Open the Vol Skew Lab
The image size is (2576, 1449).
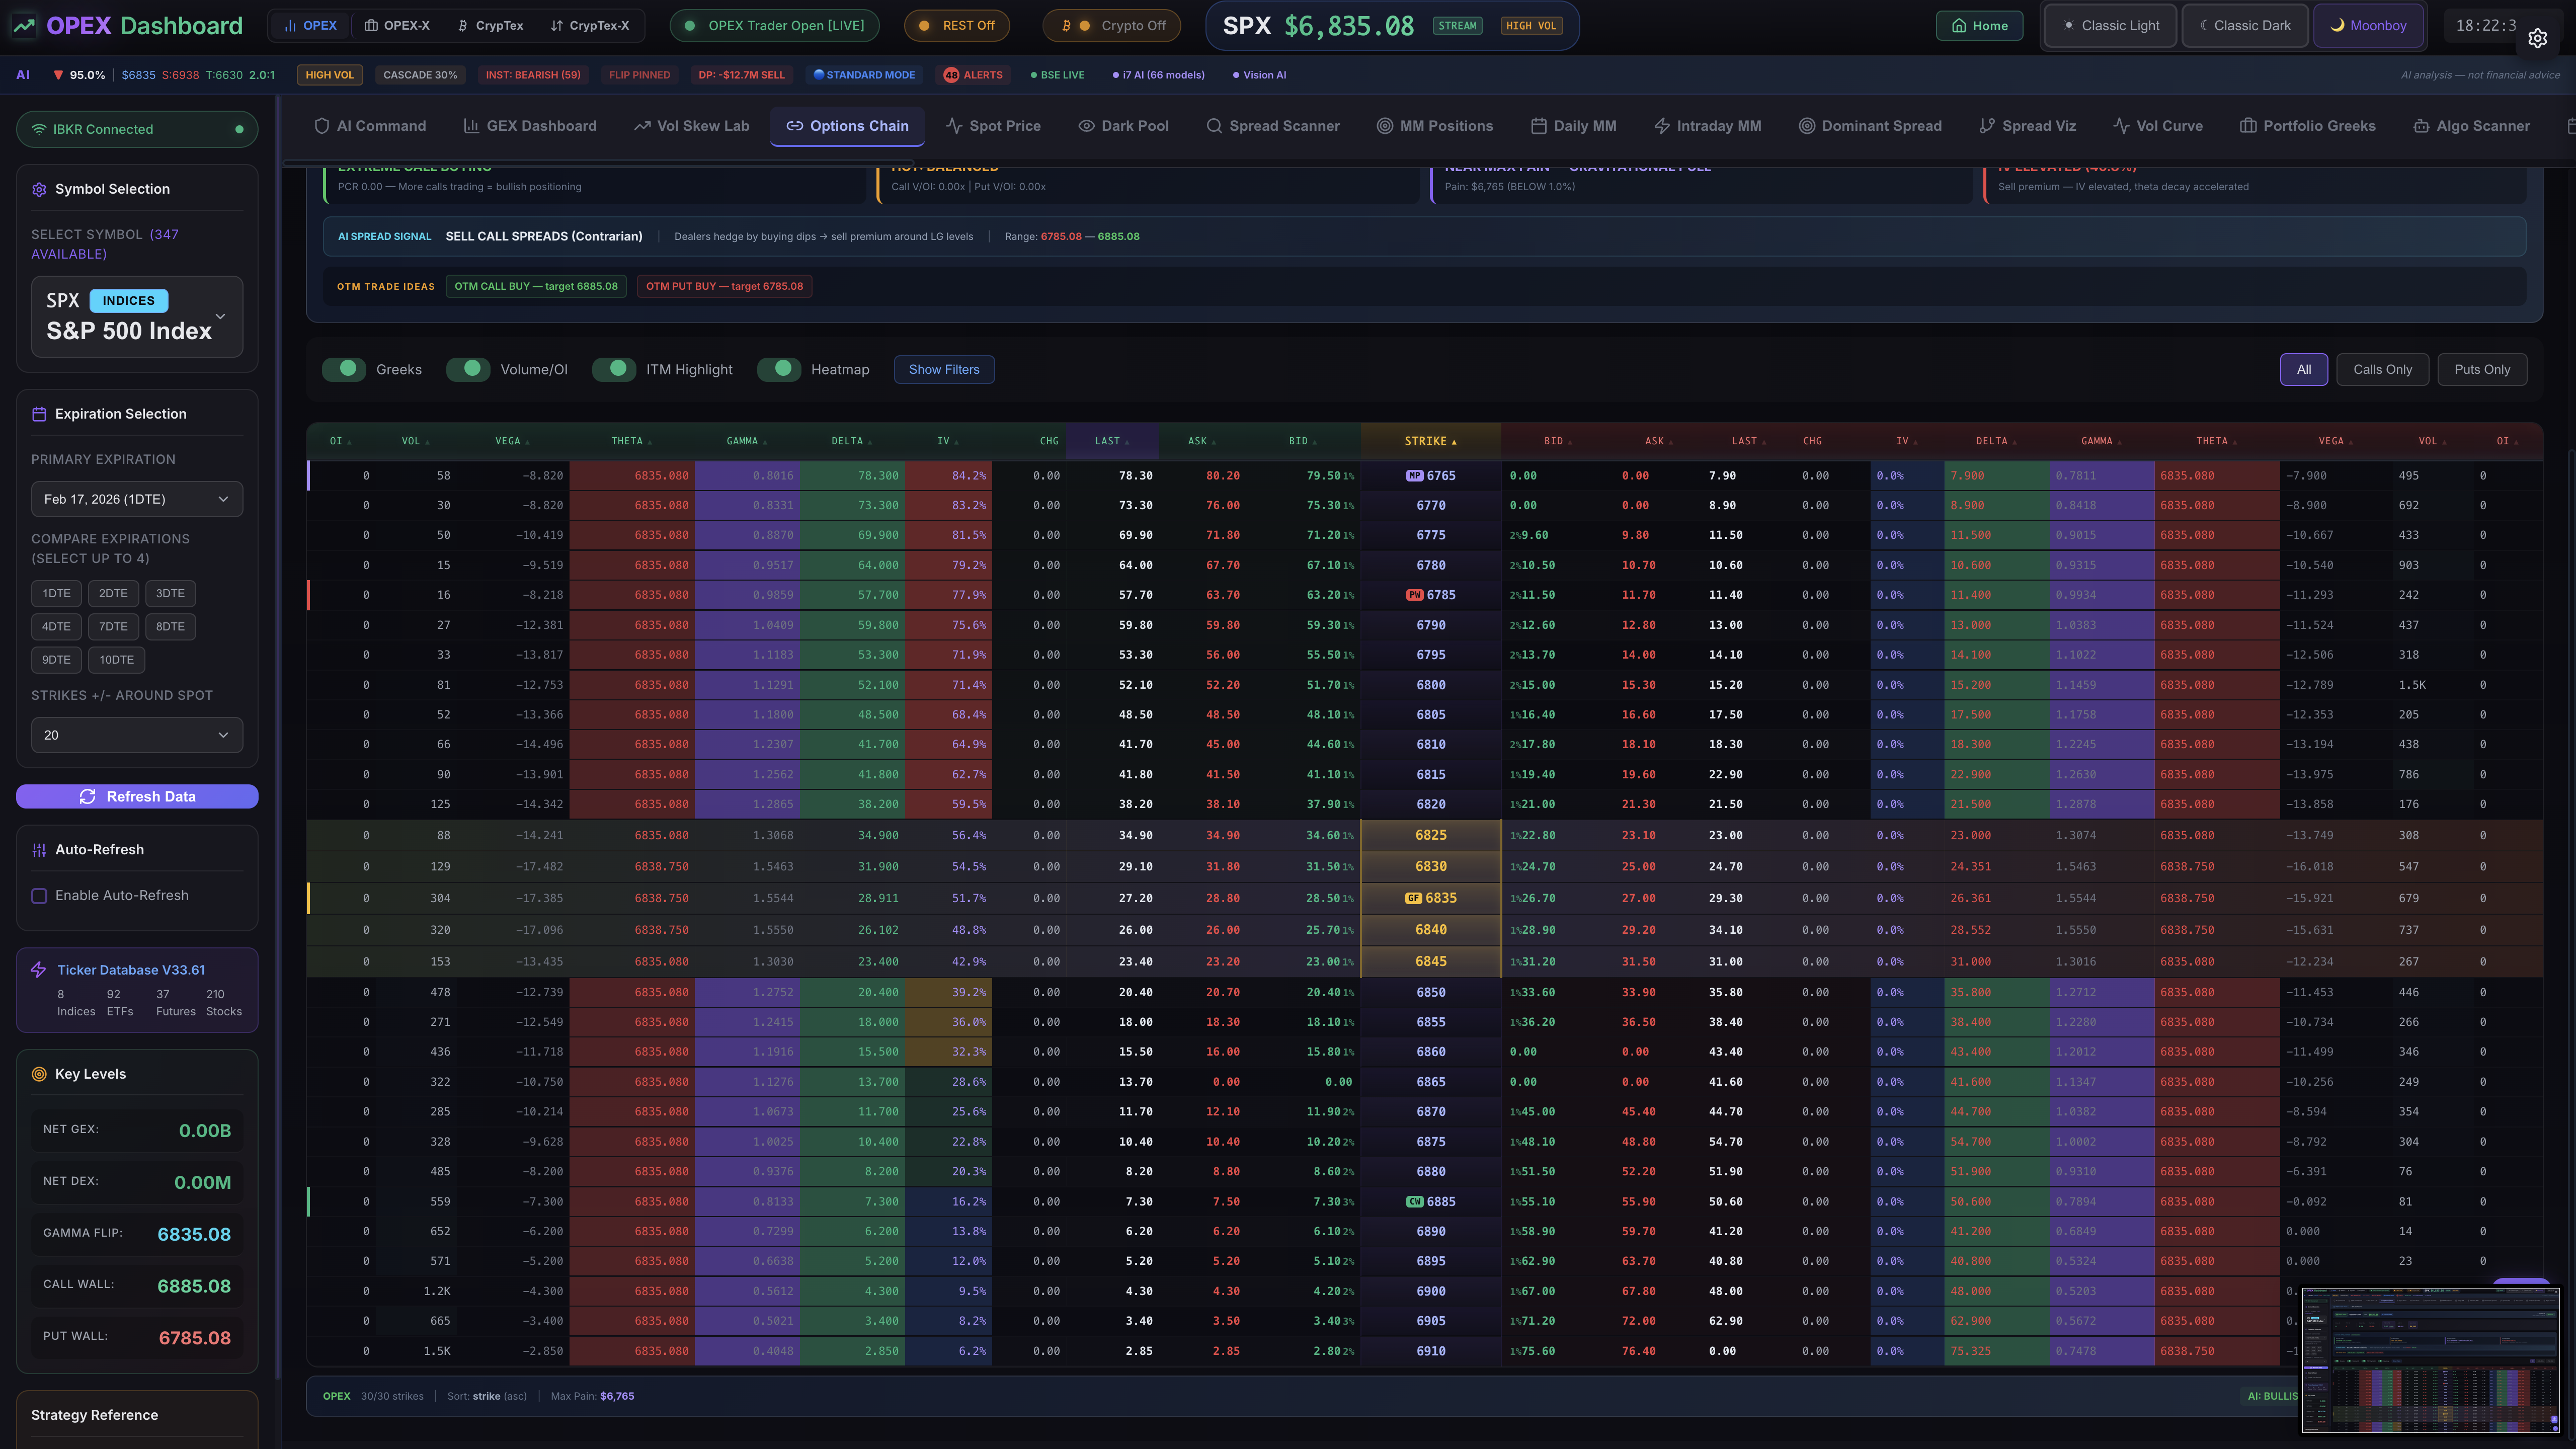point(691,125)
